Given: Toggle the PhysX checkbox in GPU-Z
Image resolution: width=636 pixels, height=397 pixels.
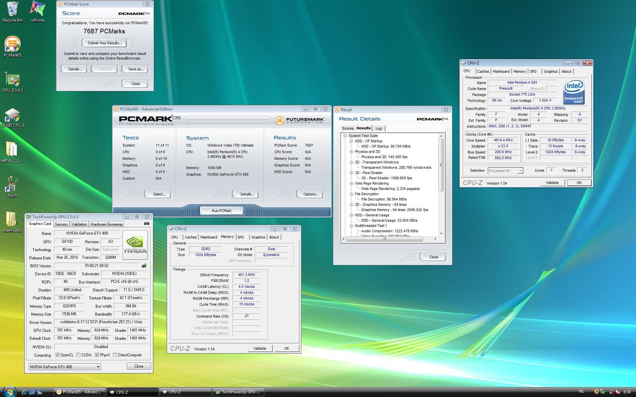Looking at the screenshot, I should 97,355.
